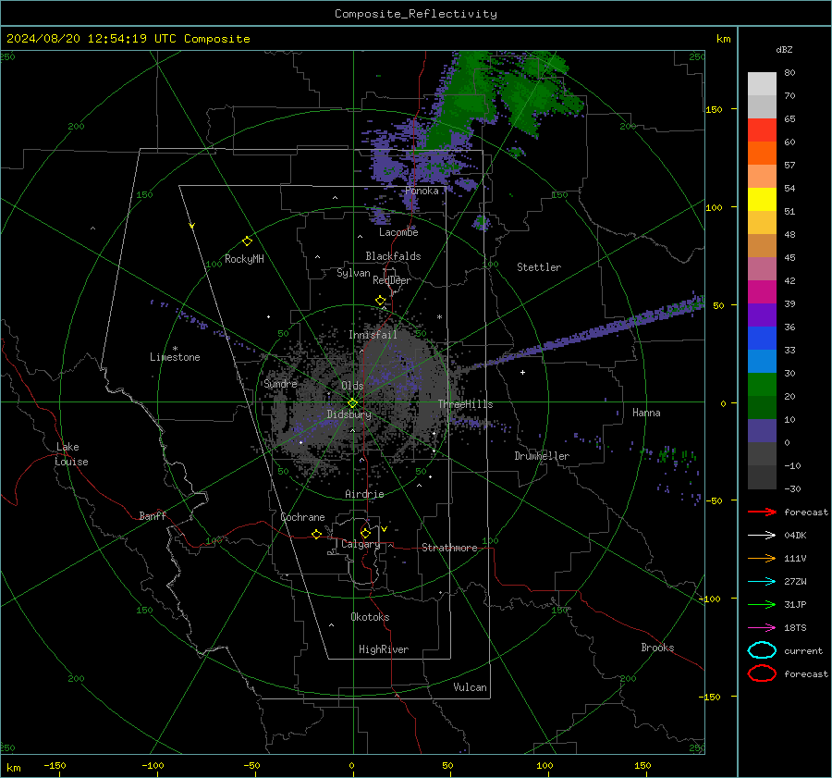Click the red forecast arrow in legend
The height and width of the screenshot is (778, 832).
(x=762, y=512)
